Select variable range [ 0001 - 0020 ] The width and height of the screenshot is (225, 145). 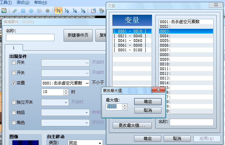pos(132,31)
